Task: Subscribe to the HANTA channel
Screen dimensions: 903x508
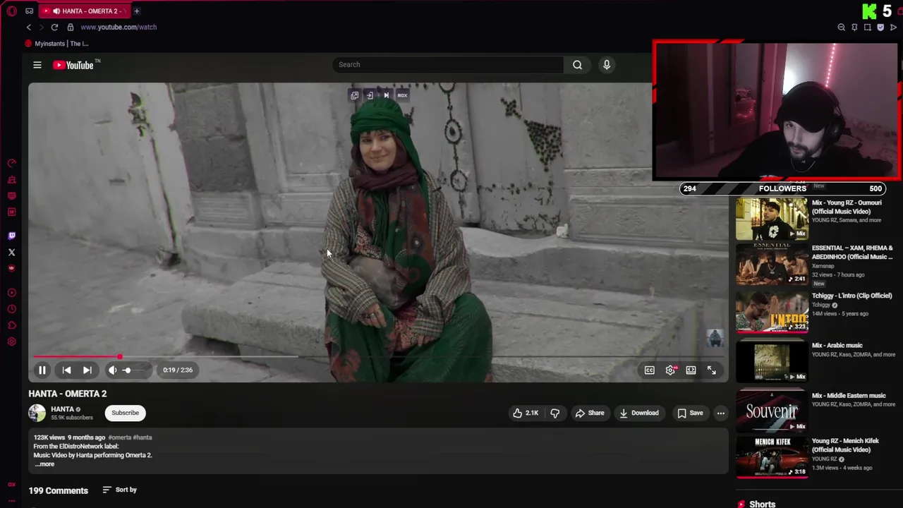Action: coord(125,413)
